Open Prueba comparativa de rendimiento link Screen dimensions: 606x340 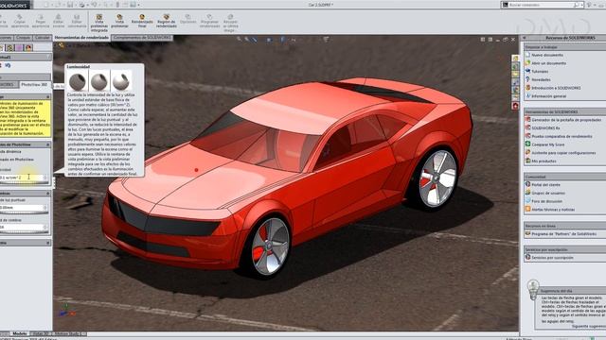pos(561,136)
